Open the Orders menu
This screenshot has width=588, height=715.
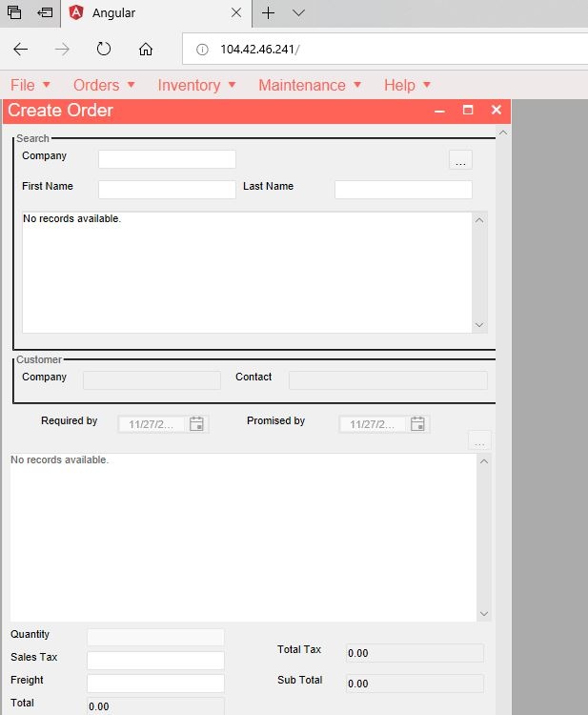tap(104, 85)
